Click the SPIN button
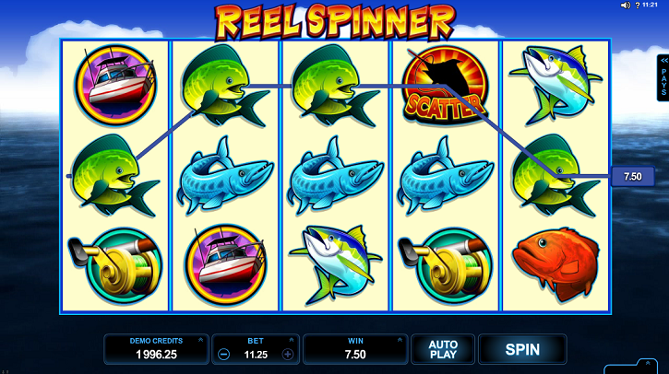 (522, 349)
